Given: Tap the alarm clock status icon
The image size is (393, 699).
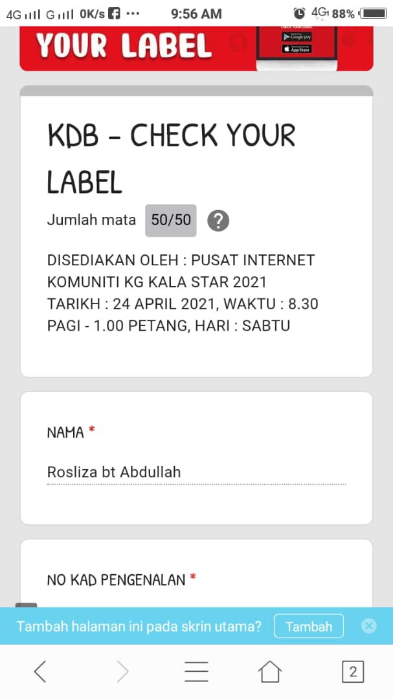Looking at the screenshot, I should (x=299, y=13).
